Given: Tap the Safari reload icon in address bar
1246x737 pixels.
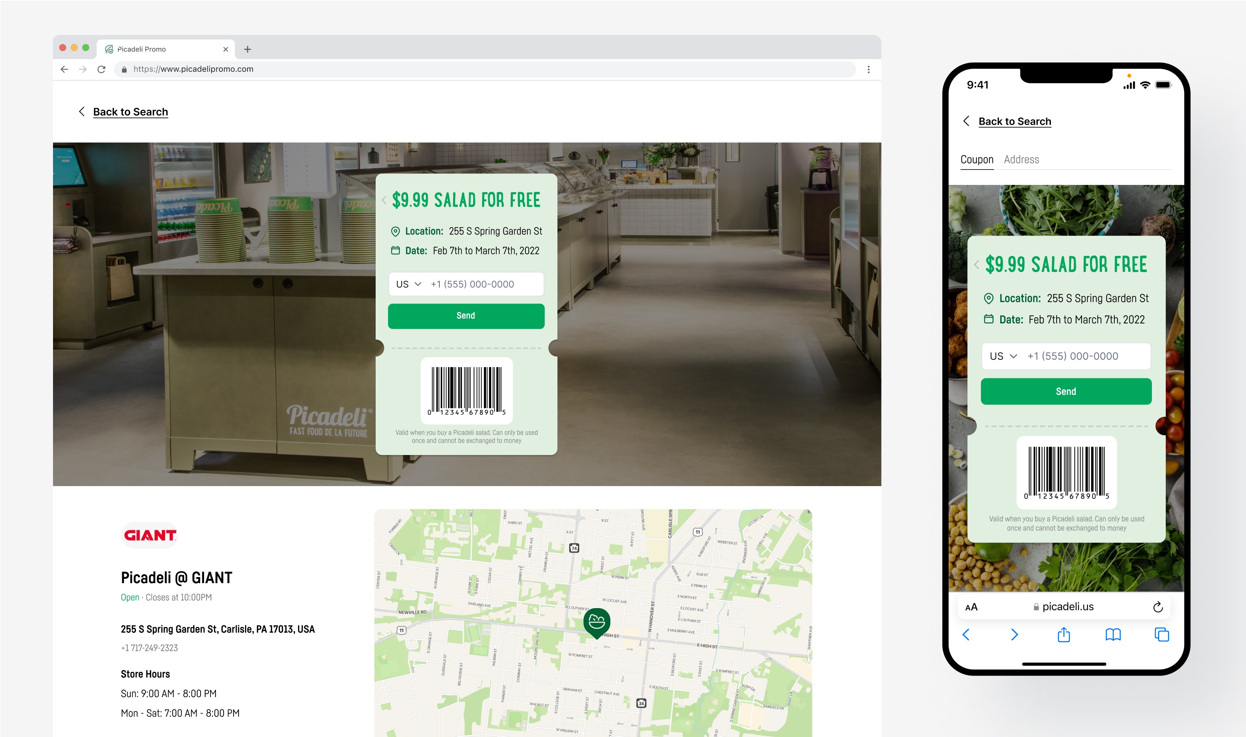Looking at the screenshot, I should pyautogui.click(x=1158, y=607).
